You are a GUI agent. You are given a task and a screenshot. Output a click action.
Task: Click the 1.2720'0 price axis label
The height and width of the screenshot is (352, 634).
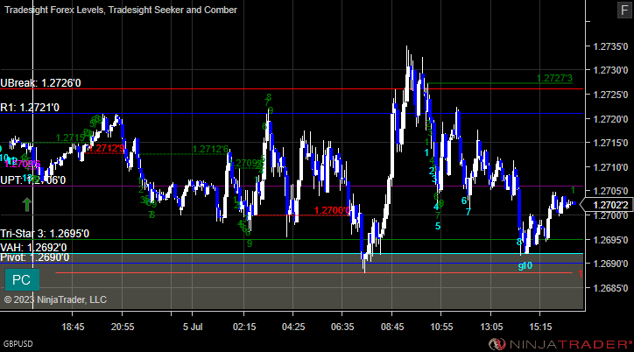pyautogui.click(x=610, y=119)
